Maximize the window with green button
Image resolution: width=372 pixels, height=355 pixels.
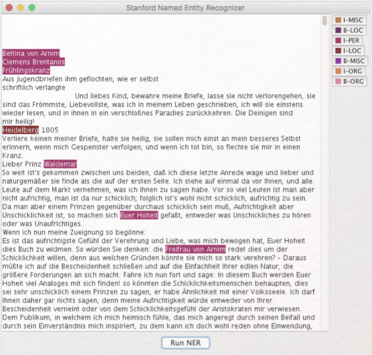tap(32, 8)
